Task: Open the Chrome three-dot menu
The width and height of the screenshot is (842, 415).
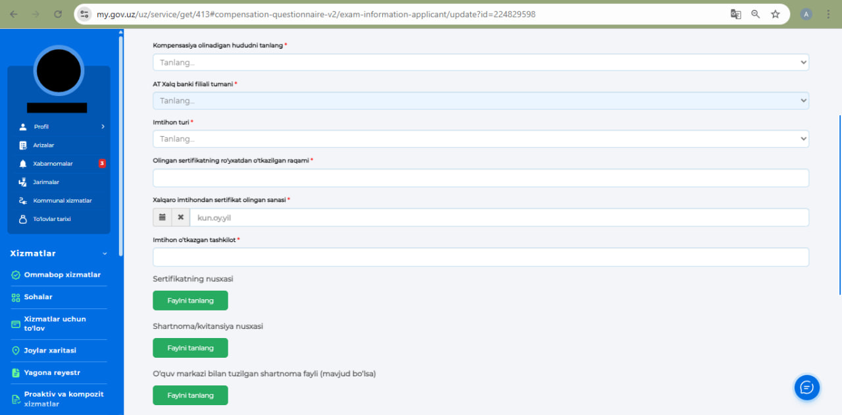Action: tap(828, 14)
